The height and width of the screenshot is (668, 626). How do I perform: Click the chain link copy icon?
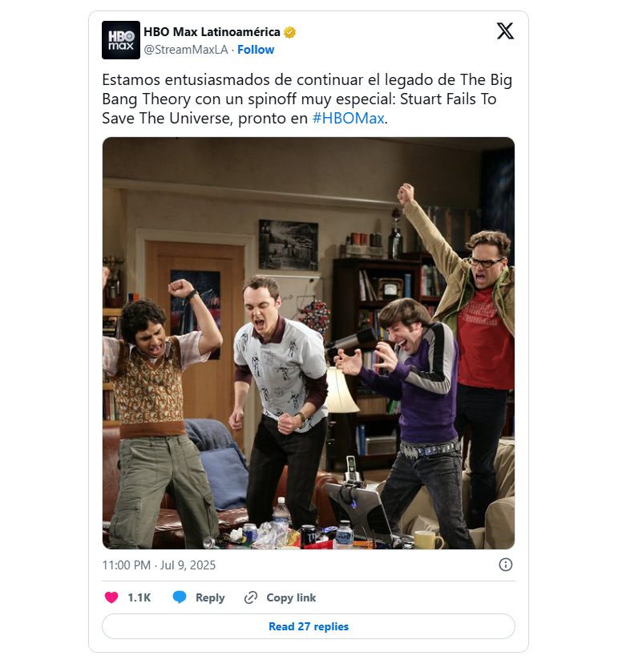click(251, 597)
